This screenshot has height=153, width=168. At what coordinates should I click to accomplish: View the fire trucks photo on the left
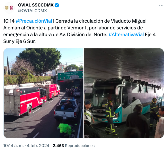click(x=43, y=93)
